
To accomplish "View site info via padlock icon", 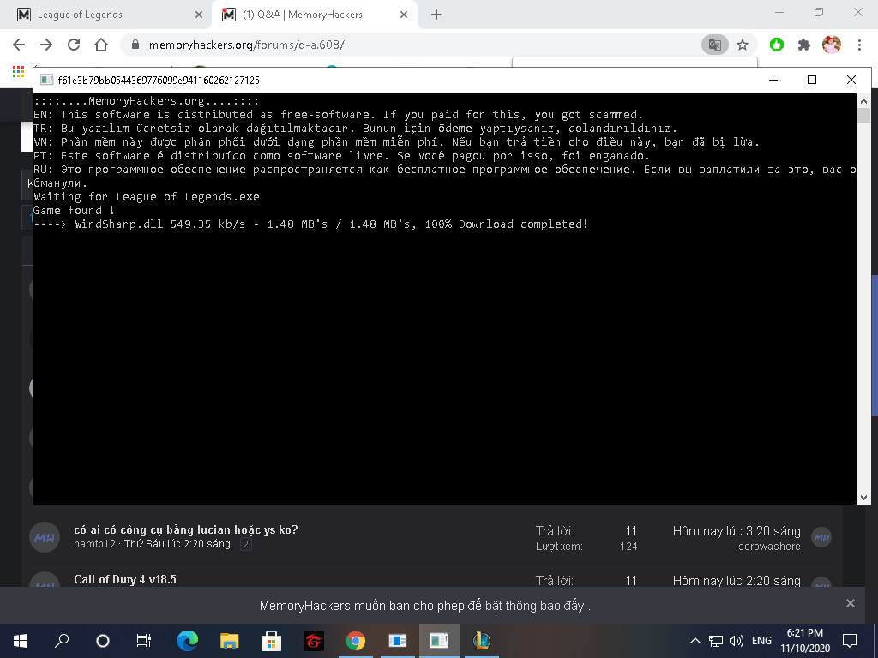I will pyautogui.click(x=135, y=45).
